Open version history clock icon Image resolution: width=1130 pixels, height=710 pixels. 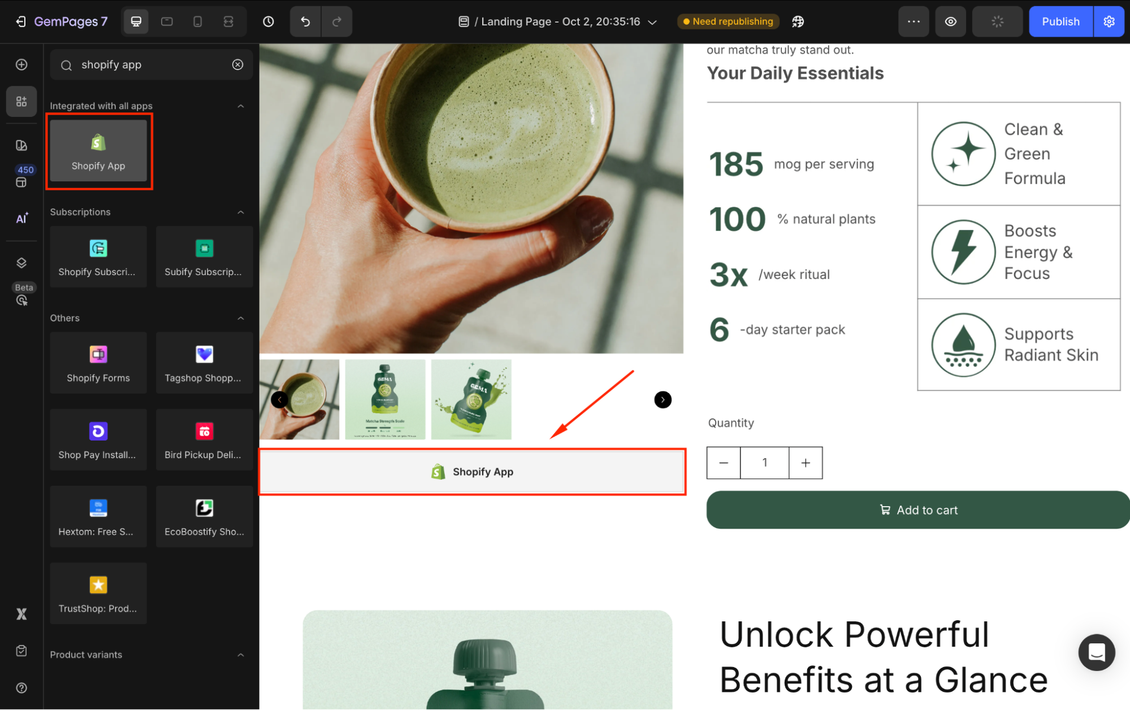(269, 21)
